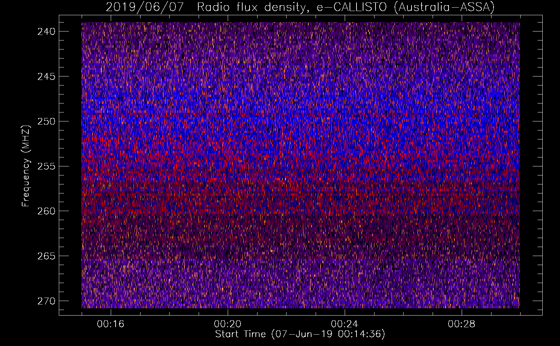Click the 00:16 time tick label
Screen dimensions: 560x346
(x=111, y=324)
